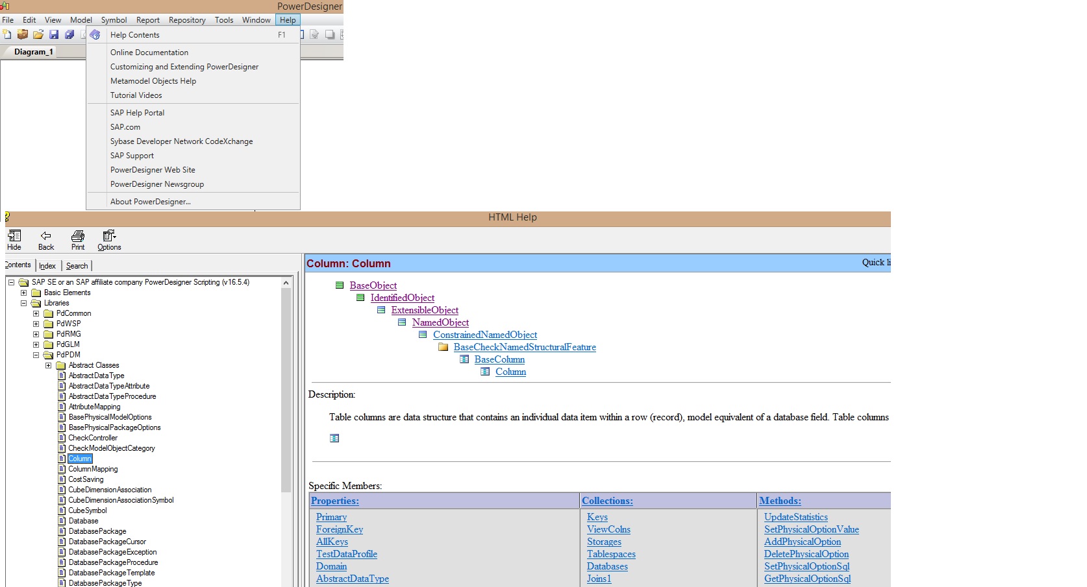Go Back in HTML Help
Image resolution: width=1087 pixels, height=587 pixels.
pos(46,240)
